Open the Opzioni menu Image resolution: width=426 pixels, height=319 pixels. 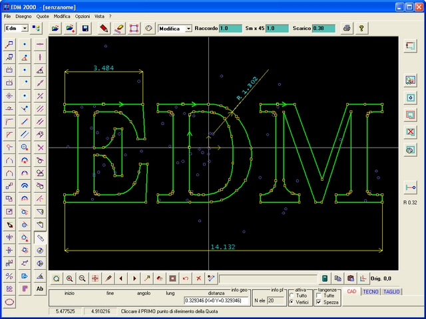(83, 16)
